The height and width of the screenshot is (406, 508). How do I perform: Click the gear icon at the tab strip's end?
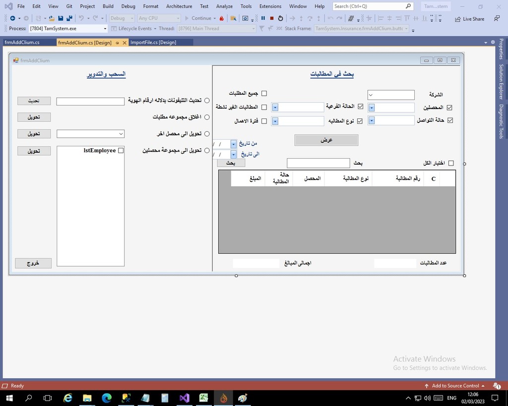tap(493, 42)
